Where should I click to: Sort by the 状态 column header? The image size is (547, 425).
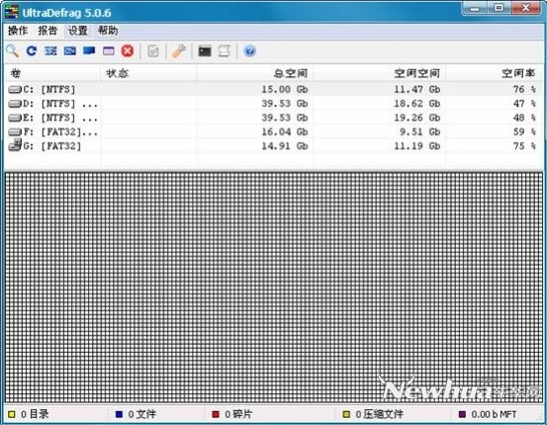coord(148,73)
